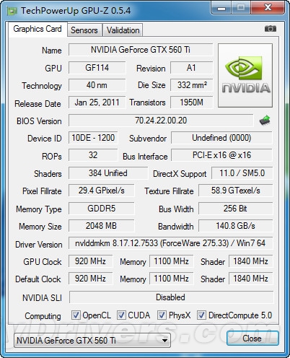Click the NVIDIA logo image

(245, 75)
